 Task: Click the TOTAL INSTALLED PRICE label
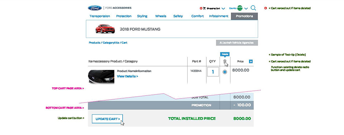click(192, 118)
